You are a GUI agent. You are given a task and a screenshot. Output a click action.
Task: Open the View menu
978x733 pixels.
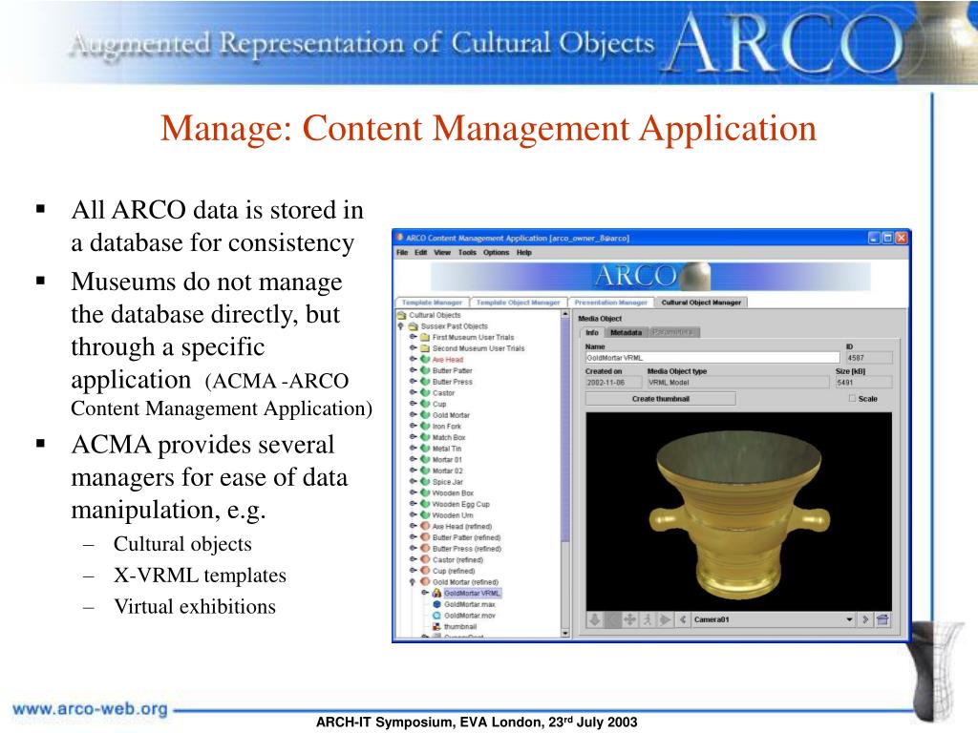tap(442, 253)
